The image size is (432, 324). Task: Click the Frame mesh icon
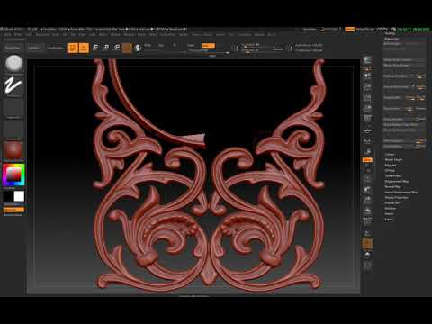[x=367, y=179]
